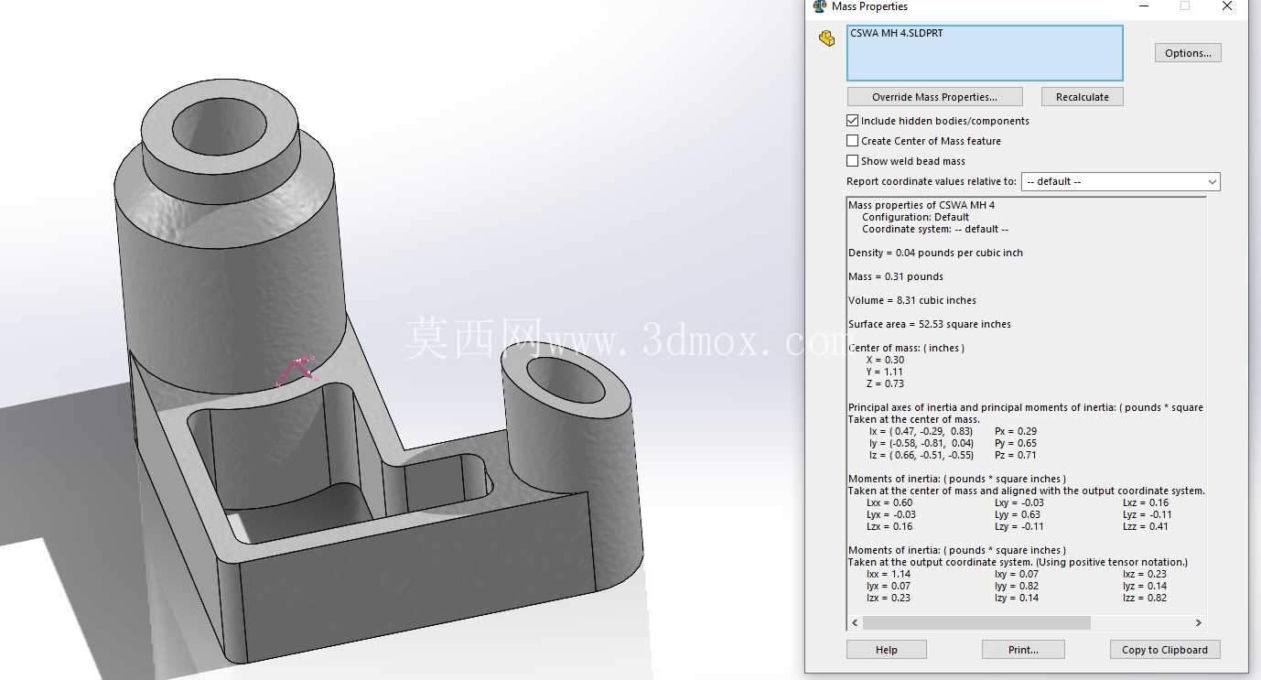Click the Mass Properties title bar icon
1261x680 pixels.
click(x=819, y=6)
